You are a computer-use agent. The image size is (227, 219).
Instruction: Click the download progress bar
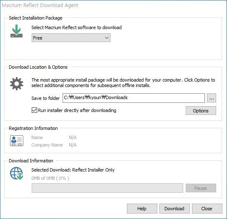(107, 188)
